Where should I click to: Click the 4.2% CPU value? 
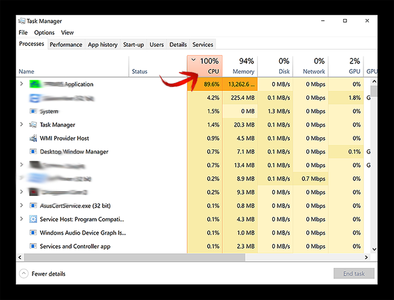point(213,98)
